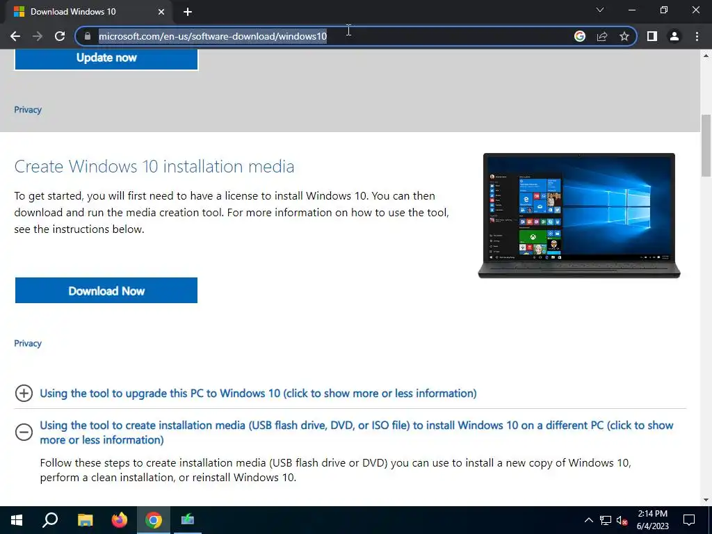Open File Explorer from the taskbar

point(85,520)
